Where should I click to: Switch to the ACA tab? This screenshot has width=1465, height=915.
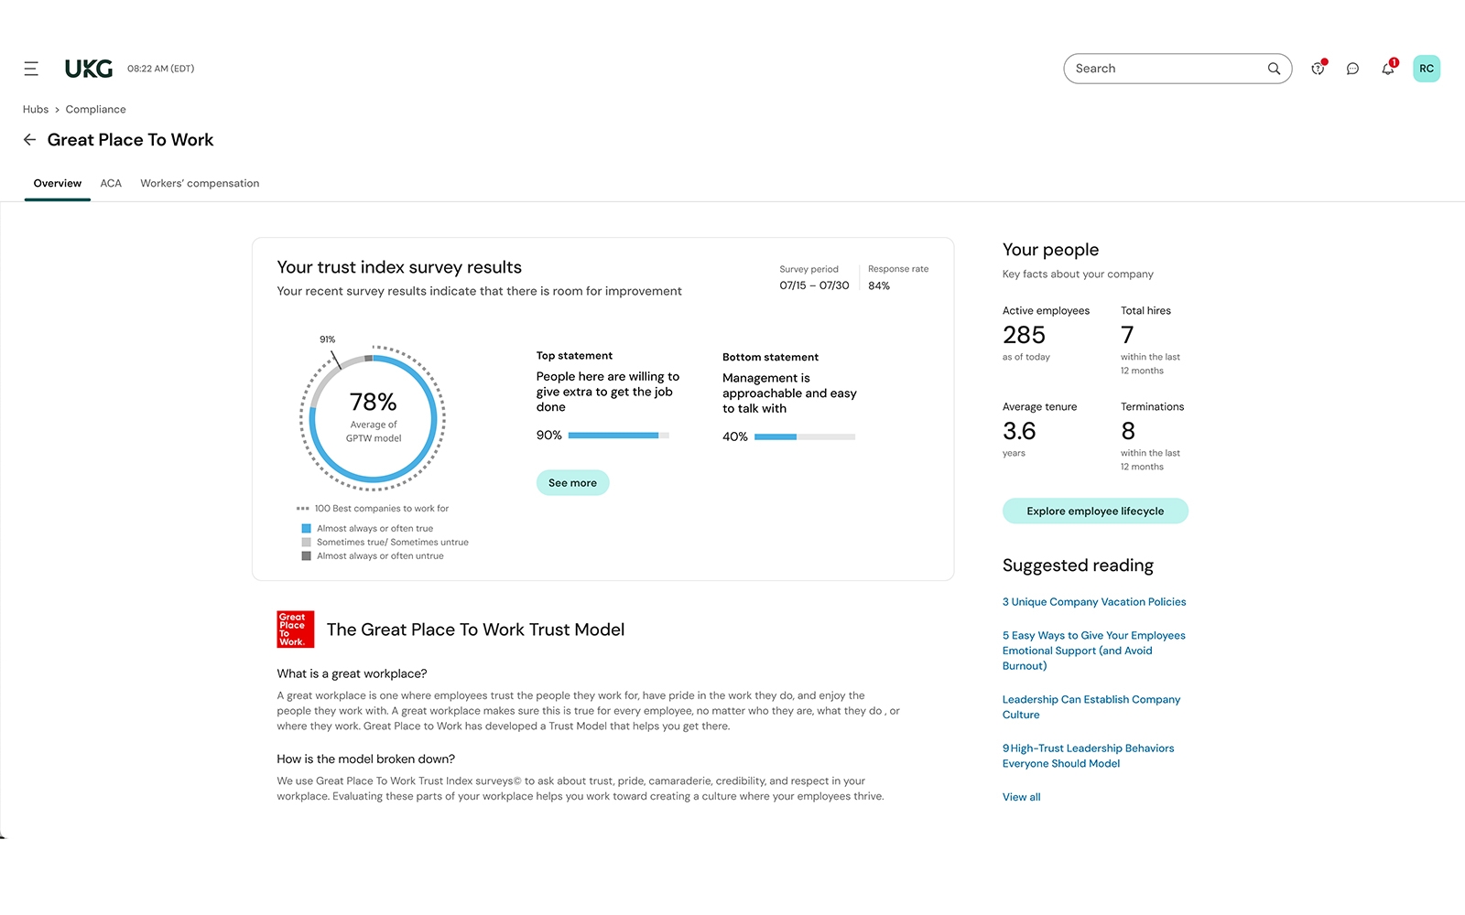pyautogui.click(x=111, y=183)
